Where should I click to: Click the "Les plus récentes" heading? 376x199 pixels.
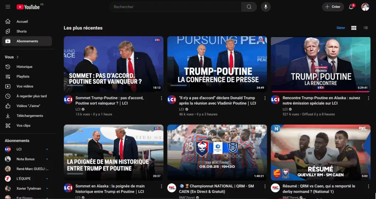pyautogui.click(x=83, y=28)
